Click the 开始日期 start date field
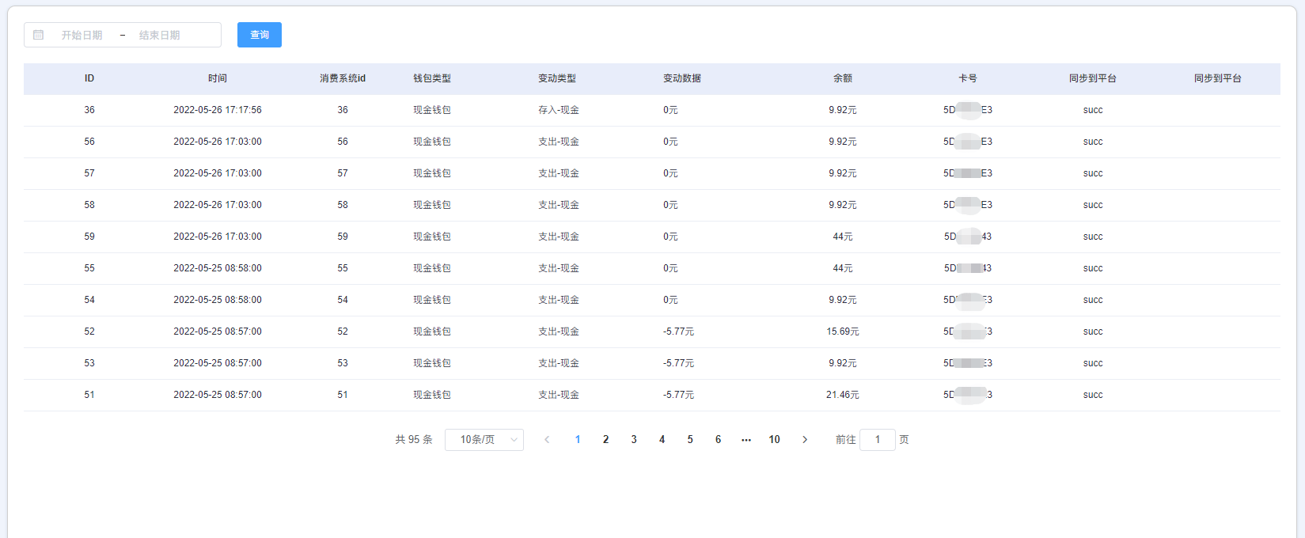This screenshot has width=1305, height=538. (82, 35)
